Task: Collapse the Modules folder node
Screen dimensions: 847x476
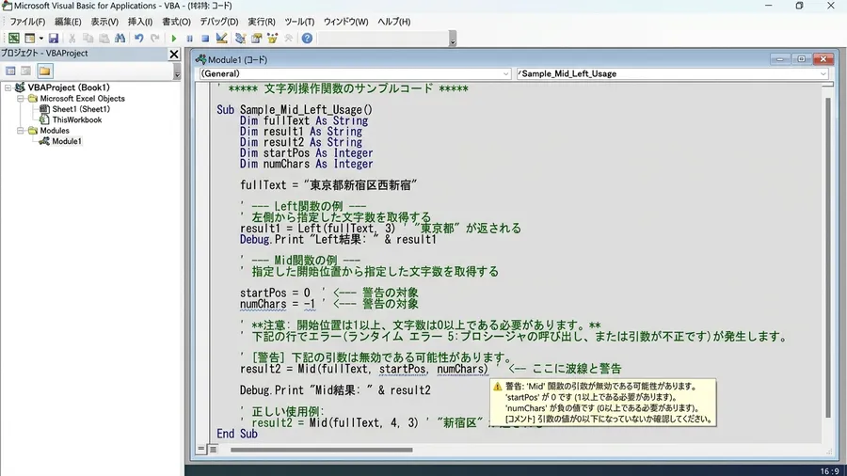Action: coord(21,131)
